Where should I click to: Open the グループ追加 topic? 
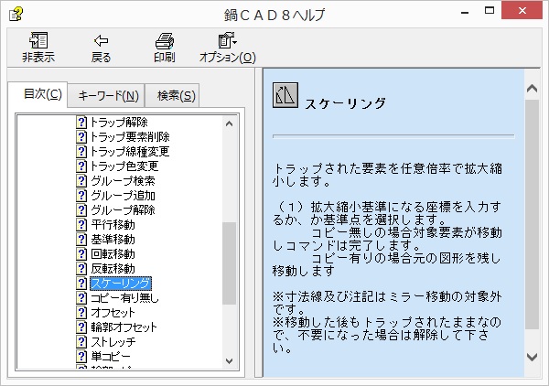pyautogui.click(x=123, y=195)
